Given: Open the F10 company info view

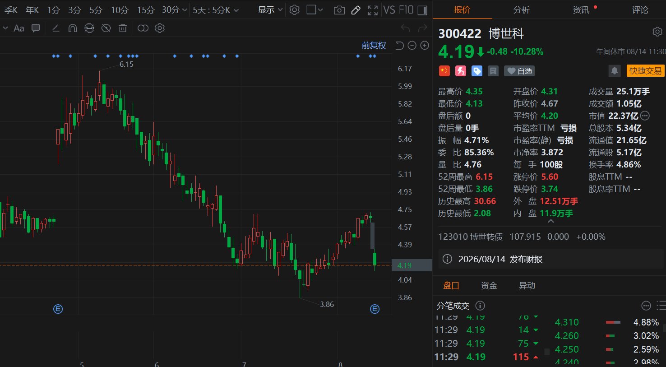Looking at the screenshot, I should point(406,10).
